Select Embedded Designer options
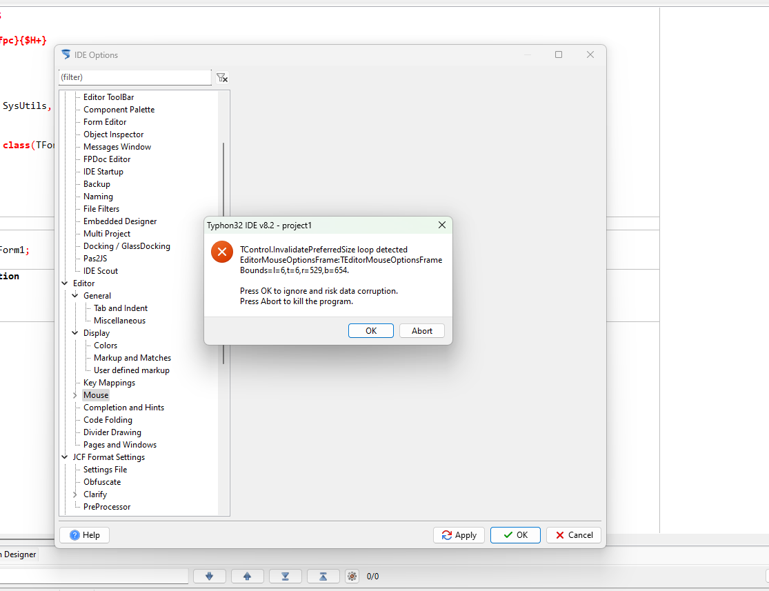Screen dimensions: 769x591 (120, 221)
